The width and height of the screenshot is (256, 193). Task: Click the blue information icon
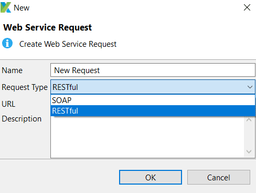(7, 43)
